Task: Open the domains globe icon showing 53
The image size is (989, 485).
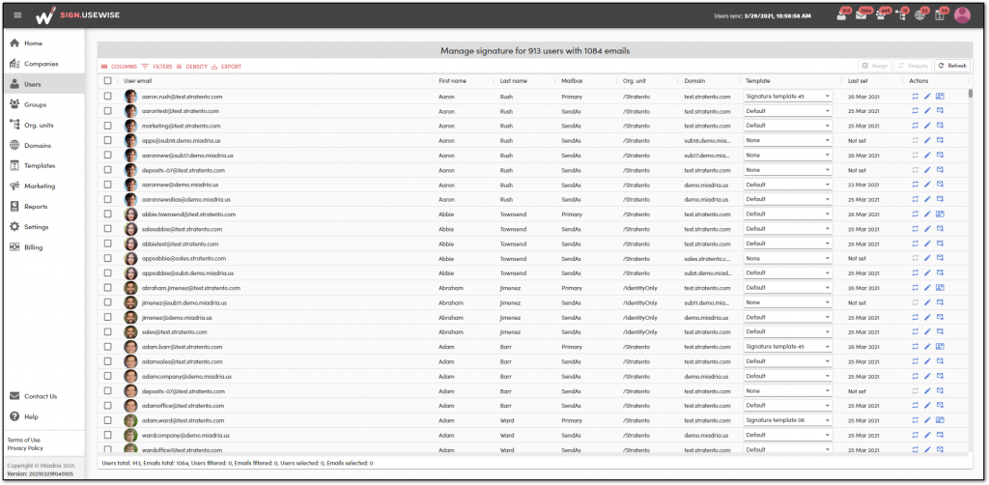Action: coord(920,14)
